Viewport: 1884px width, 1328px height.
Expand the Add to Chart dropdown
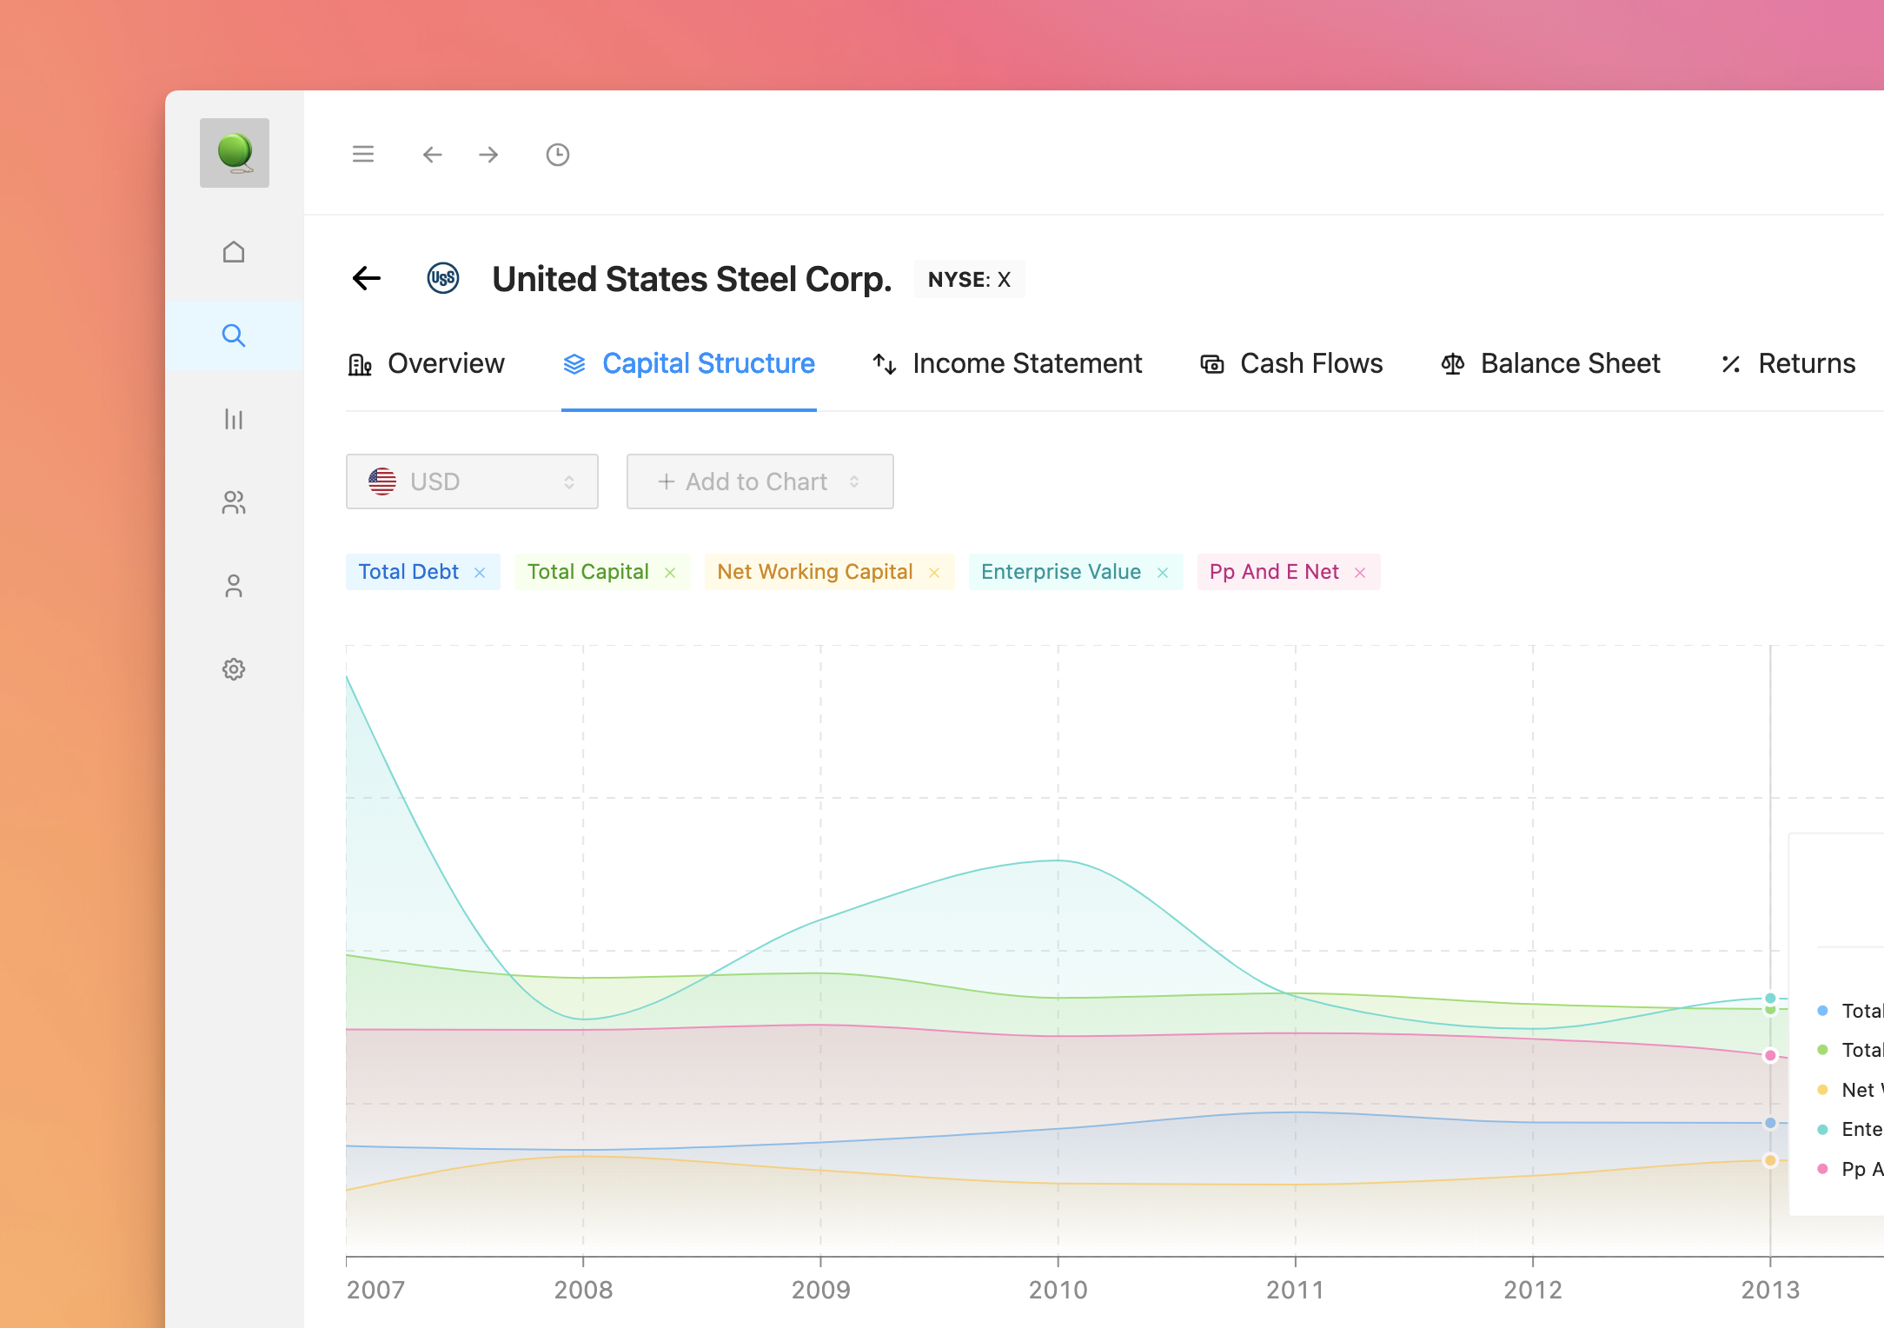click(760, 481)
